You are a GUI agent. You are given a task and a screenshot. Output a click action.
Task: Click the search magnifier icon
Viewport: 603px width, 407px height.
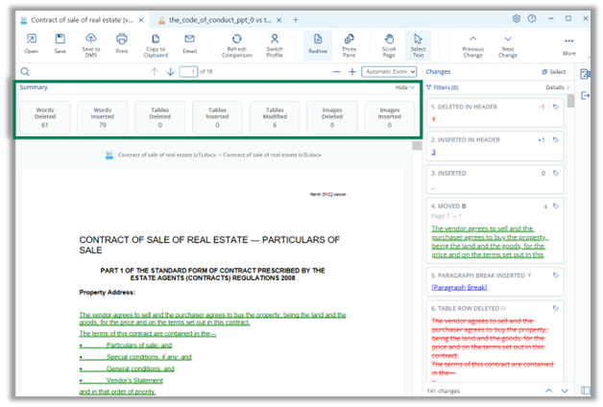(25, 71)
